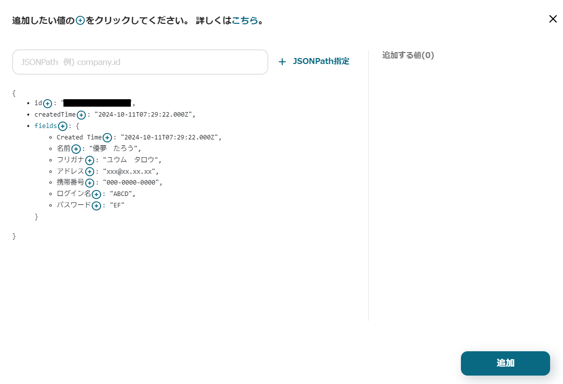Viewport: 563px width, 384px height.
Task: Click plus icon next to createdTime
Action: [x=81, y=115]
